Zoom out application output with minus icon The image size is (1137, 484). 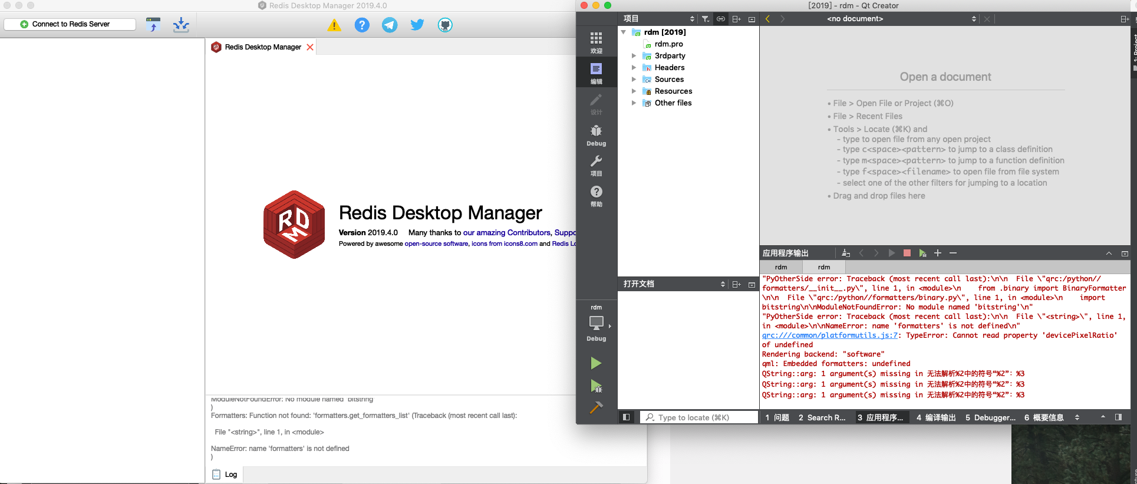coord(953,253)
